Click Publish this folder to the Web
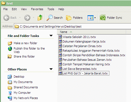 tap(29, 50)
